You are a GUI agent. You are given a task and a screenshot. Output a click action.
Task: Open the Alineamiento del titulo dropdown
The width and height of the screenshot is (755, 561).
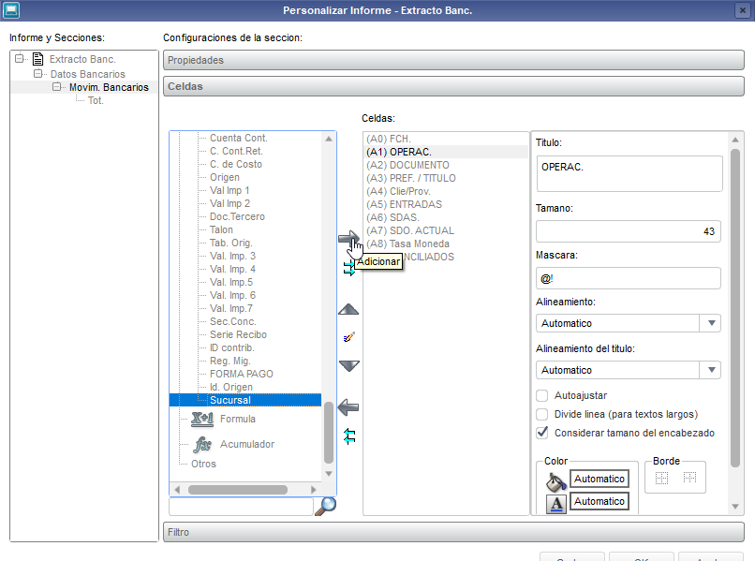click(x=711, y=370)
